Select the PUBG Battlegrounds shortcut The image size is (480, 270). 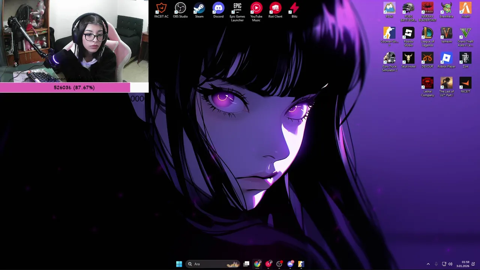pos(408,12)
